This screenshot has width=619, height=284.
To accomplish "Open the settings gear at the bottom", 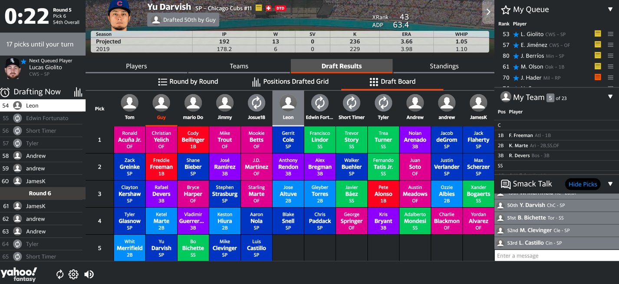I will coord(73,274).
